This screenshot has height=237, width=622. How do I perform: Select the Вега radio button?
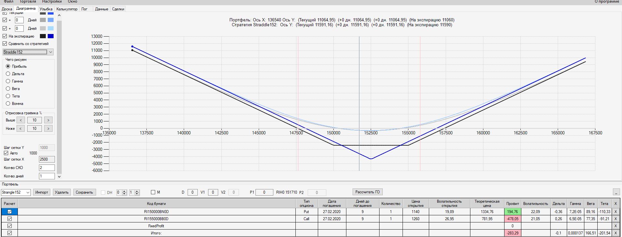[8, 89]
